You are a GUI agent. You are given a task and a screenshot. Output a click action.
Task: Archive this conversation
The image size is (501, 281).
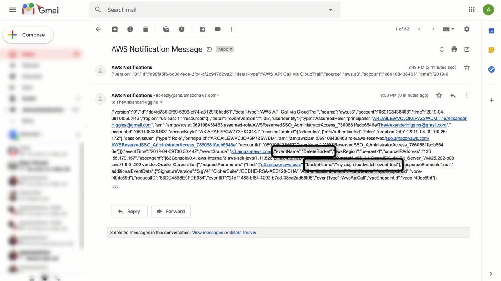(115, 29)
